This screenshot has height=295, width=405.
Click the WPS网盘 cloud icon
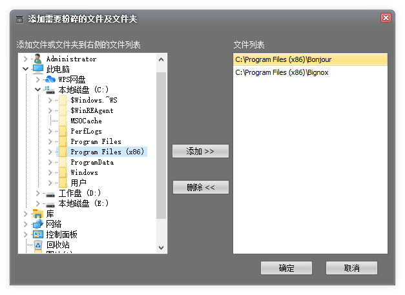tap(50, 79)
